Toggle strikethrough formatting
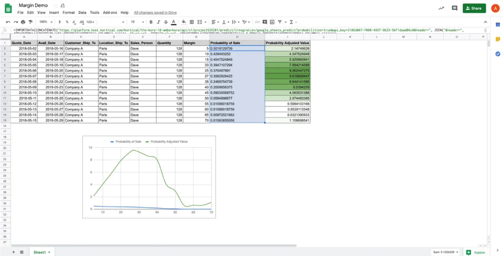Image resolution: width=503 pixels, height=256 pixels. pyautogui.click(x=166, y=22)
